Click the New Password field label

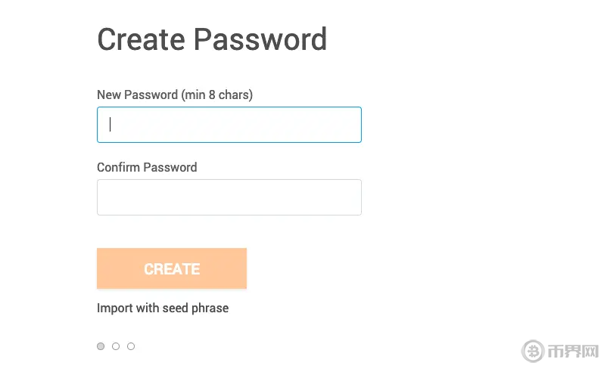137,95
